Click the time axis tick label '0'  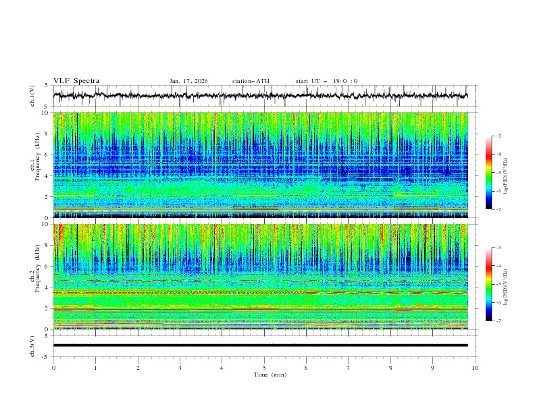coord(53,368)
